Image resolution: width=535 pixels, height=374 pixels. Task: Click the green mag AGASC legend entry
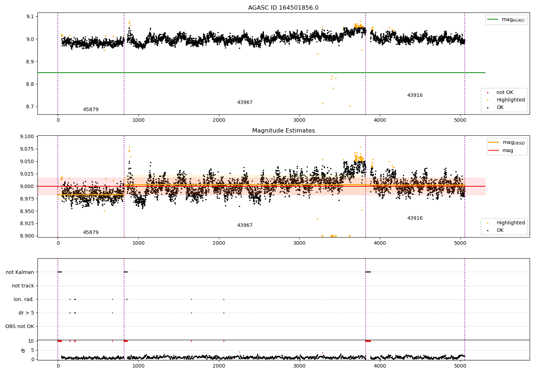(506, 20)
